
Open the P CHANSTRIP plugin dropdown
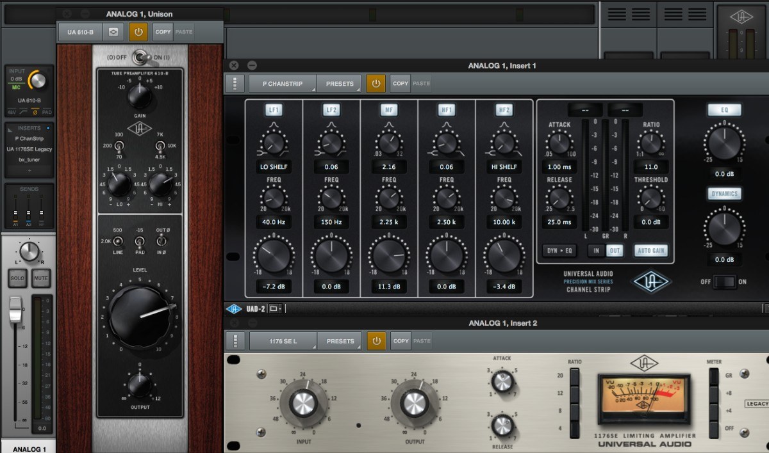click(x=283, y=83)
